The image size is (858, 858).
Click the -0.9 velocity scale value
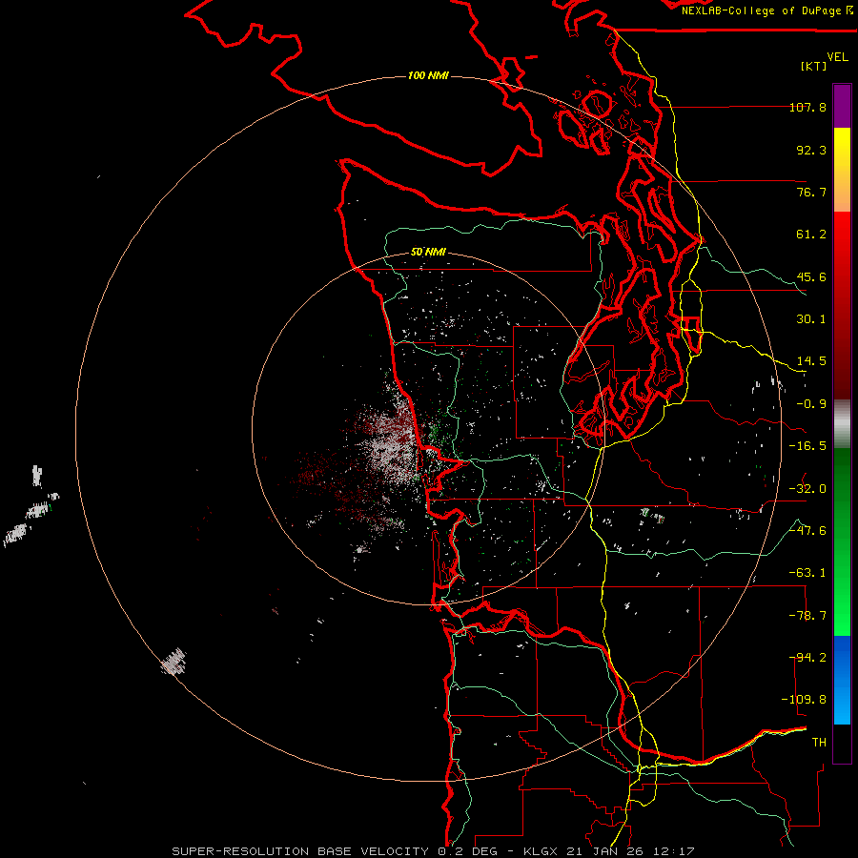pyautogui.click(x=811, y=404)
